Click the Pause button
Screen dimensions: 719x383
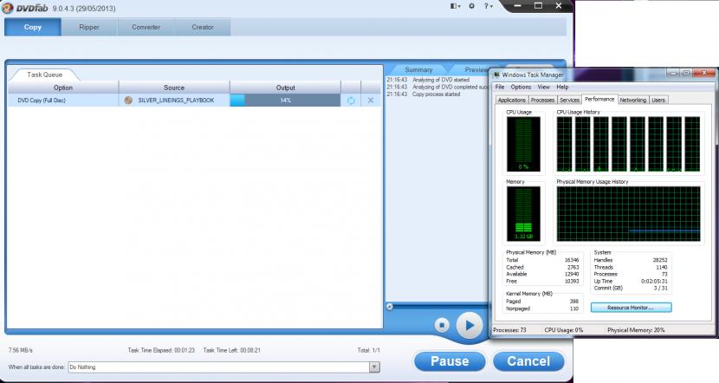click(449, 360)
